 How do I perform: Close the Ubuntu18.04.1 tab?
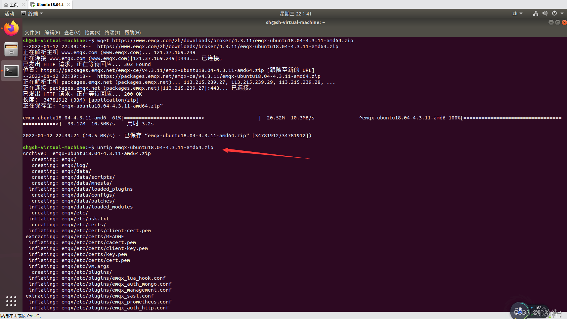point(68,5)
